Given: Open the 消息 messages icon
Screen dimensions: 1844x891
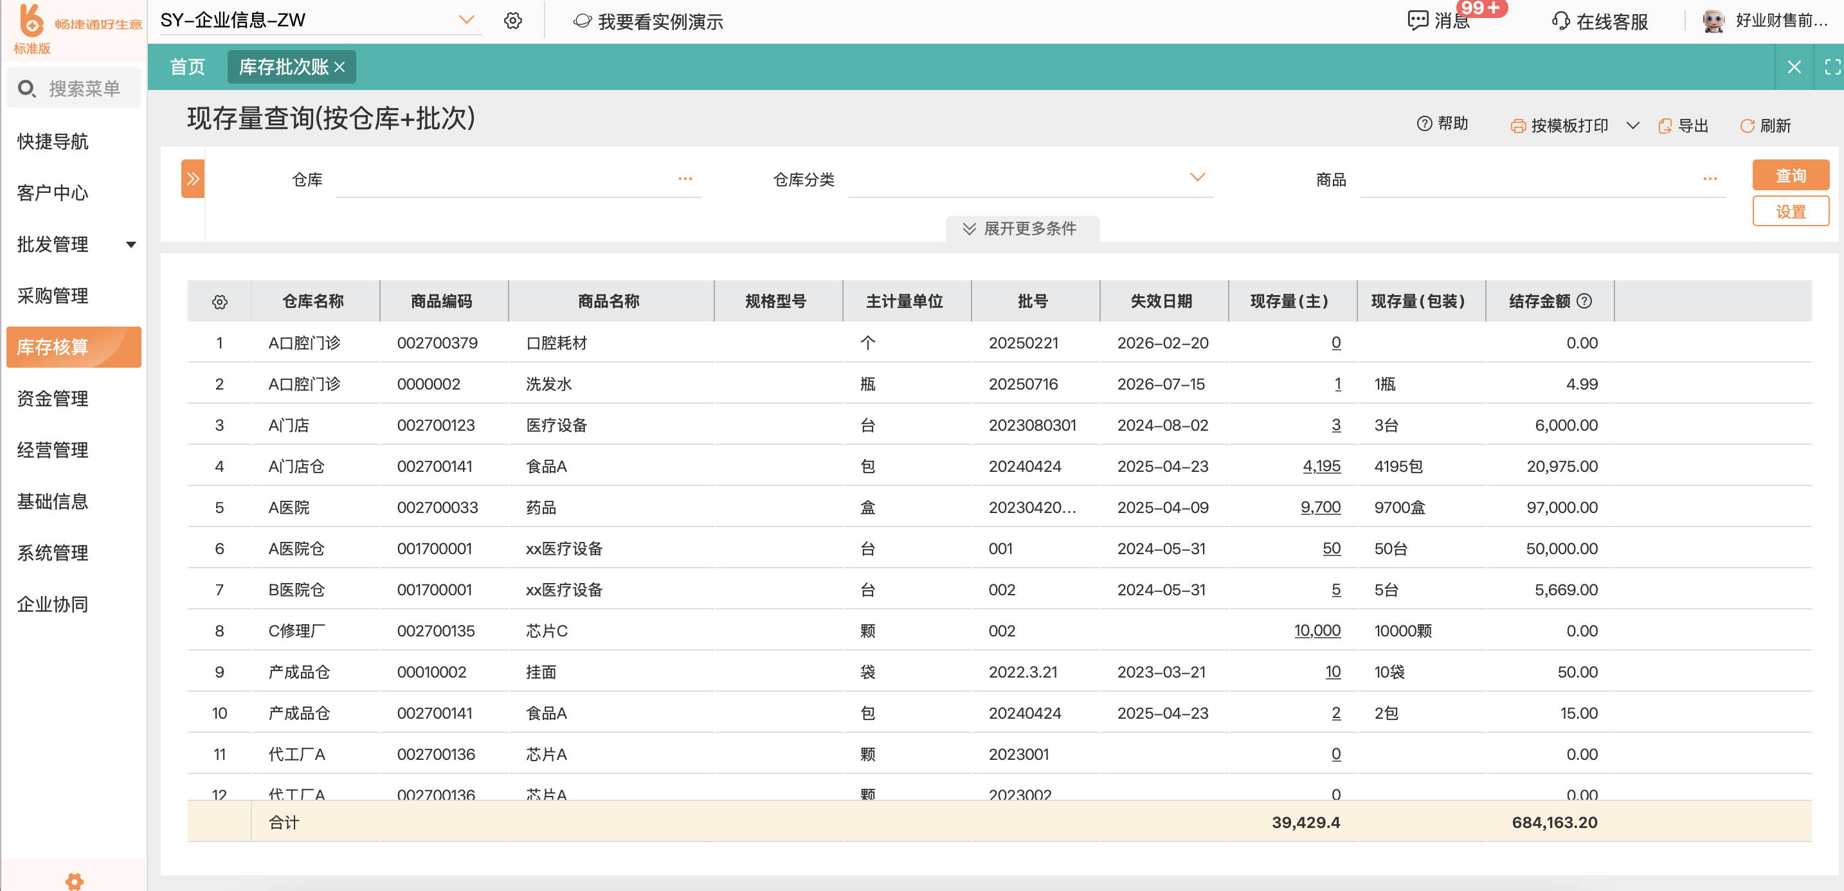Looking at the screenshot, I should pos(1417,21).
